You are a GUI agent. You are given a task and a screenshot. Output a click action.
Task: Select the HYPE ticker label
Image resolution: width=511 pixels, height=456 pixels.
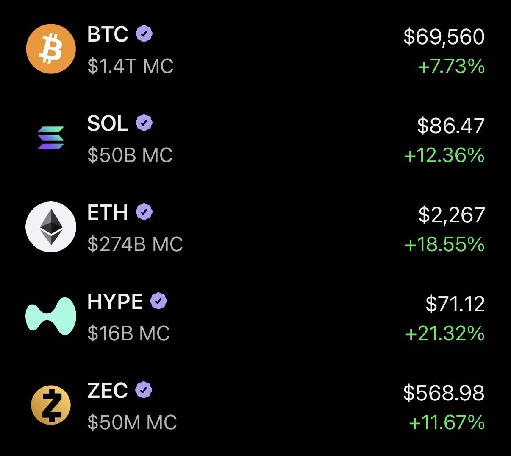click(x=115, y=302)
